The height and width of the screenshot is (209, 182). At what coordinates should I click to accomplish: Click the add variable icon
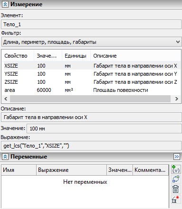176,169
